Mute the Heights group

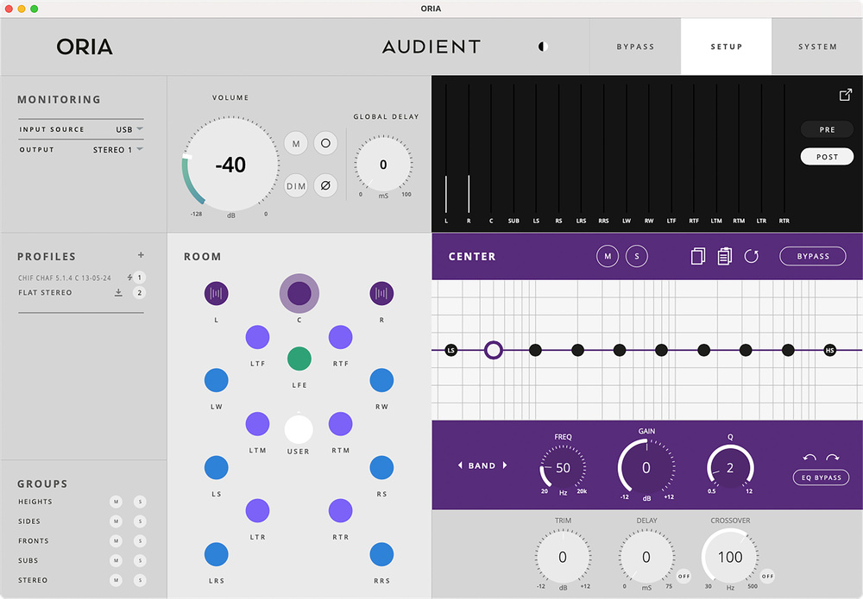click(x=116, y=502)
